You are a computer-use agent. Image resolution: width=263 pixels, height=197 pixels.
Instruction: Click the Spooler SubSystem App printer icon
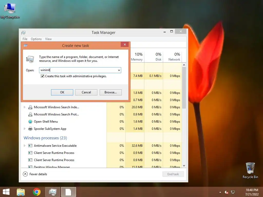tap(30, 129)
